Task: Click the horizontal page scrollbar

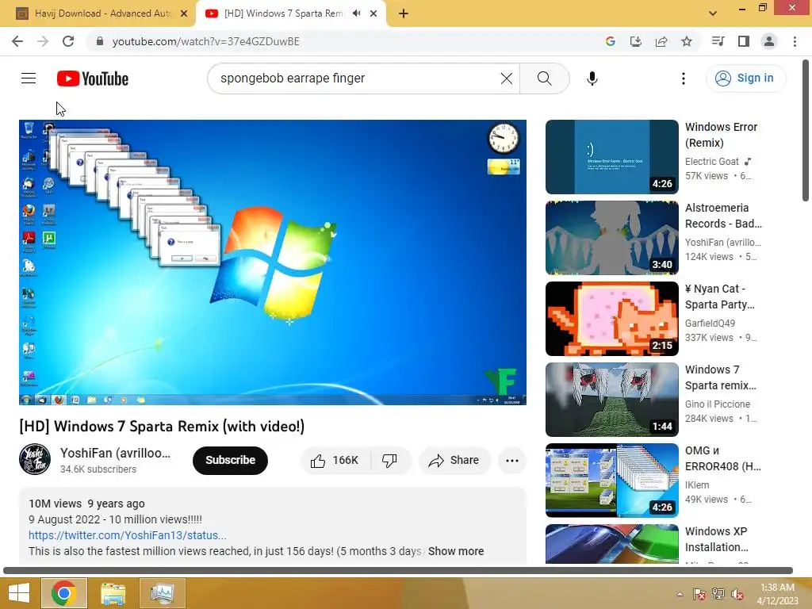Action: point(398,571)
